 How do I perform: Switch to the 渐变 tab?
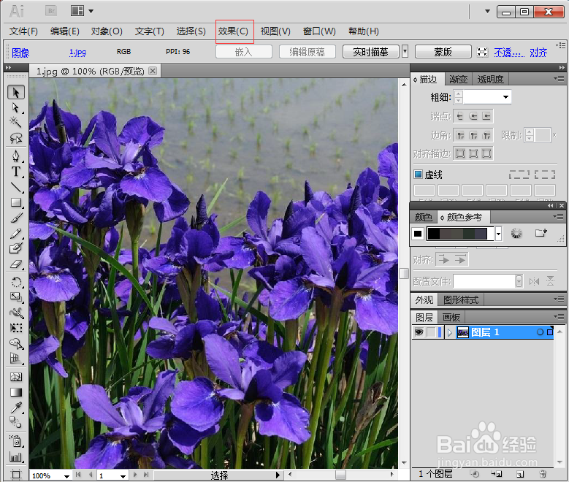tap(458, 79)
